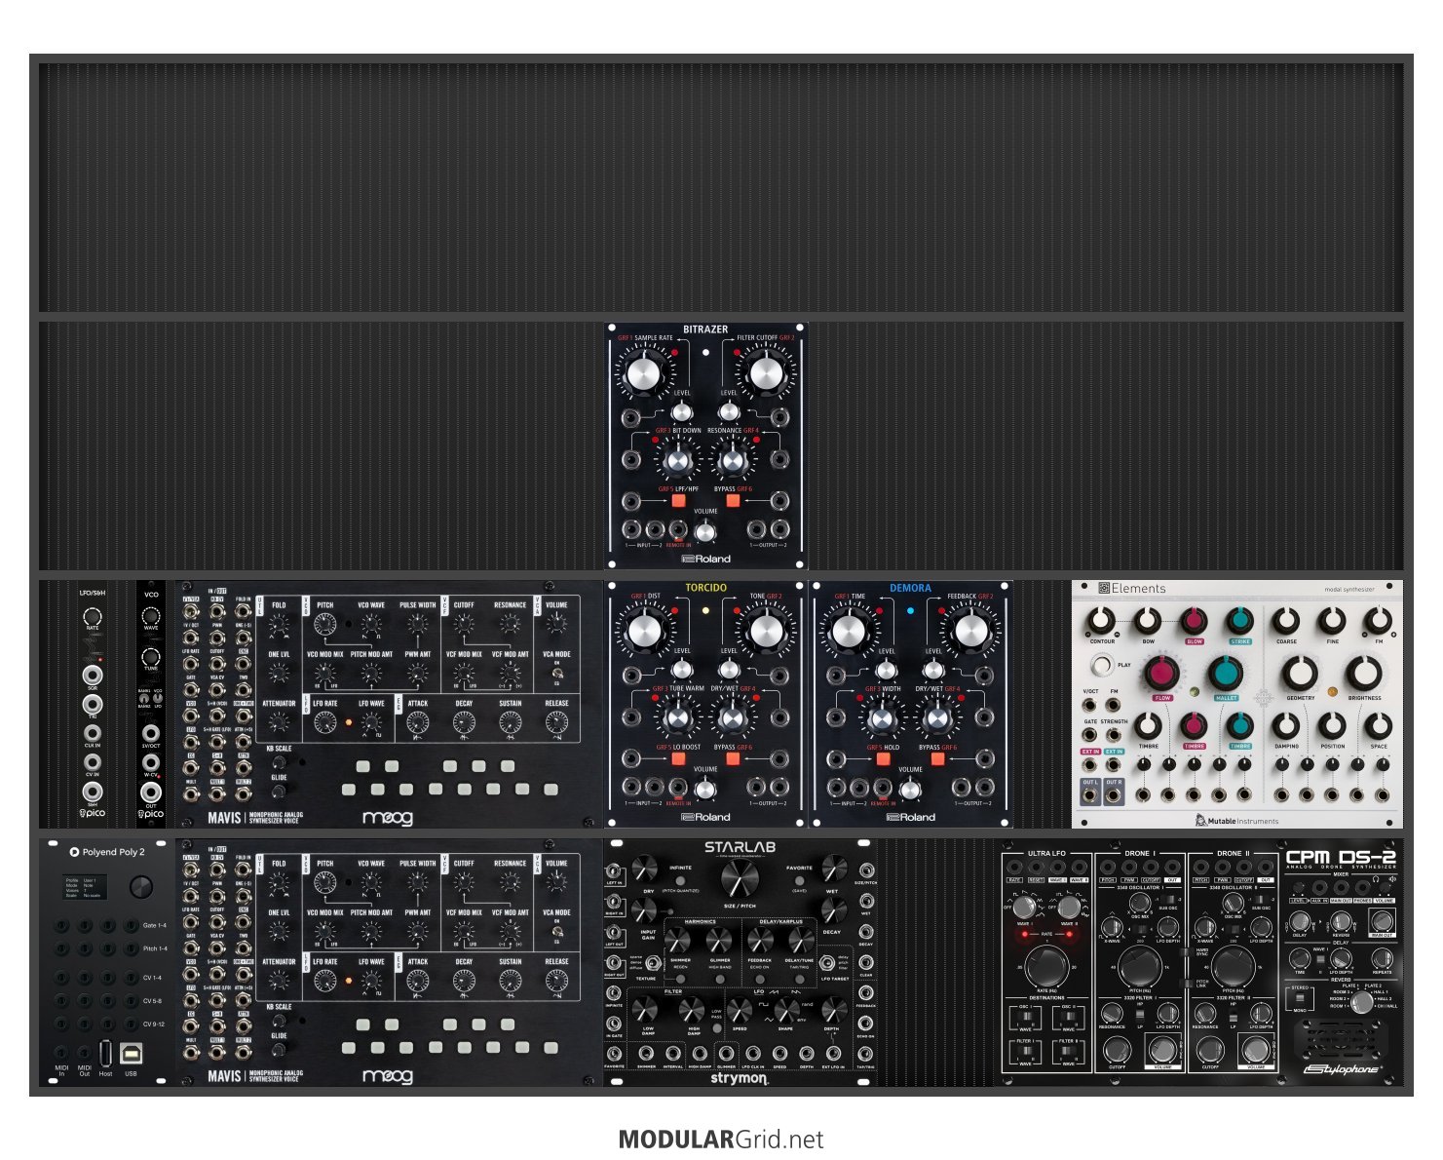Click the Torcido TONE knob
This screenshot has height=1160, width=1443.
766,631
